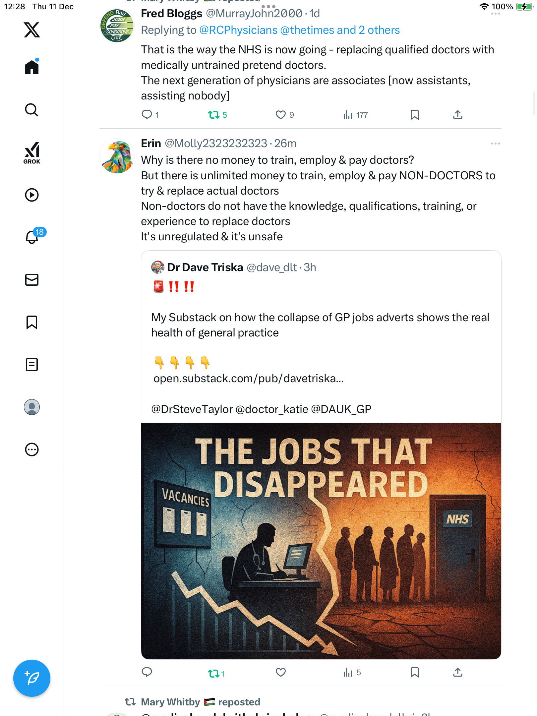Open more options on Erin's post
The width and height of the screenshot is (537, 716).
click(x=495, y=144)
